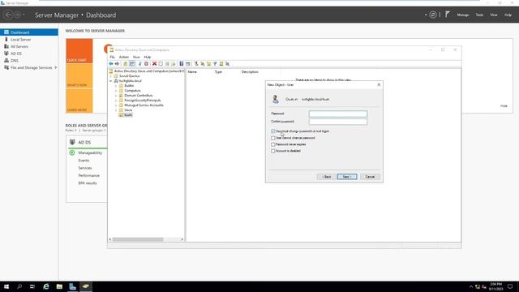Image resolution: width=519 pixels, height=292 pixels.
Task: Click BPA results in the AD DS tile
Action: pyautogui.click(x=88, y=183)
